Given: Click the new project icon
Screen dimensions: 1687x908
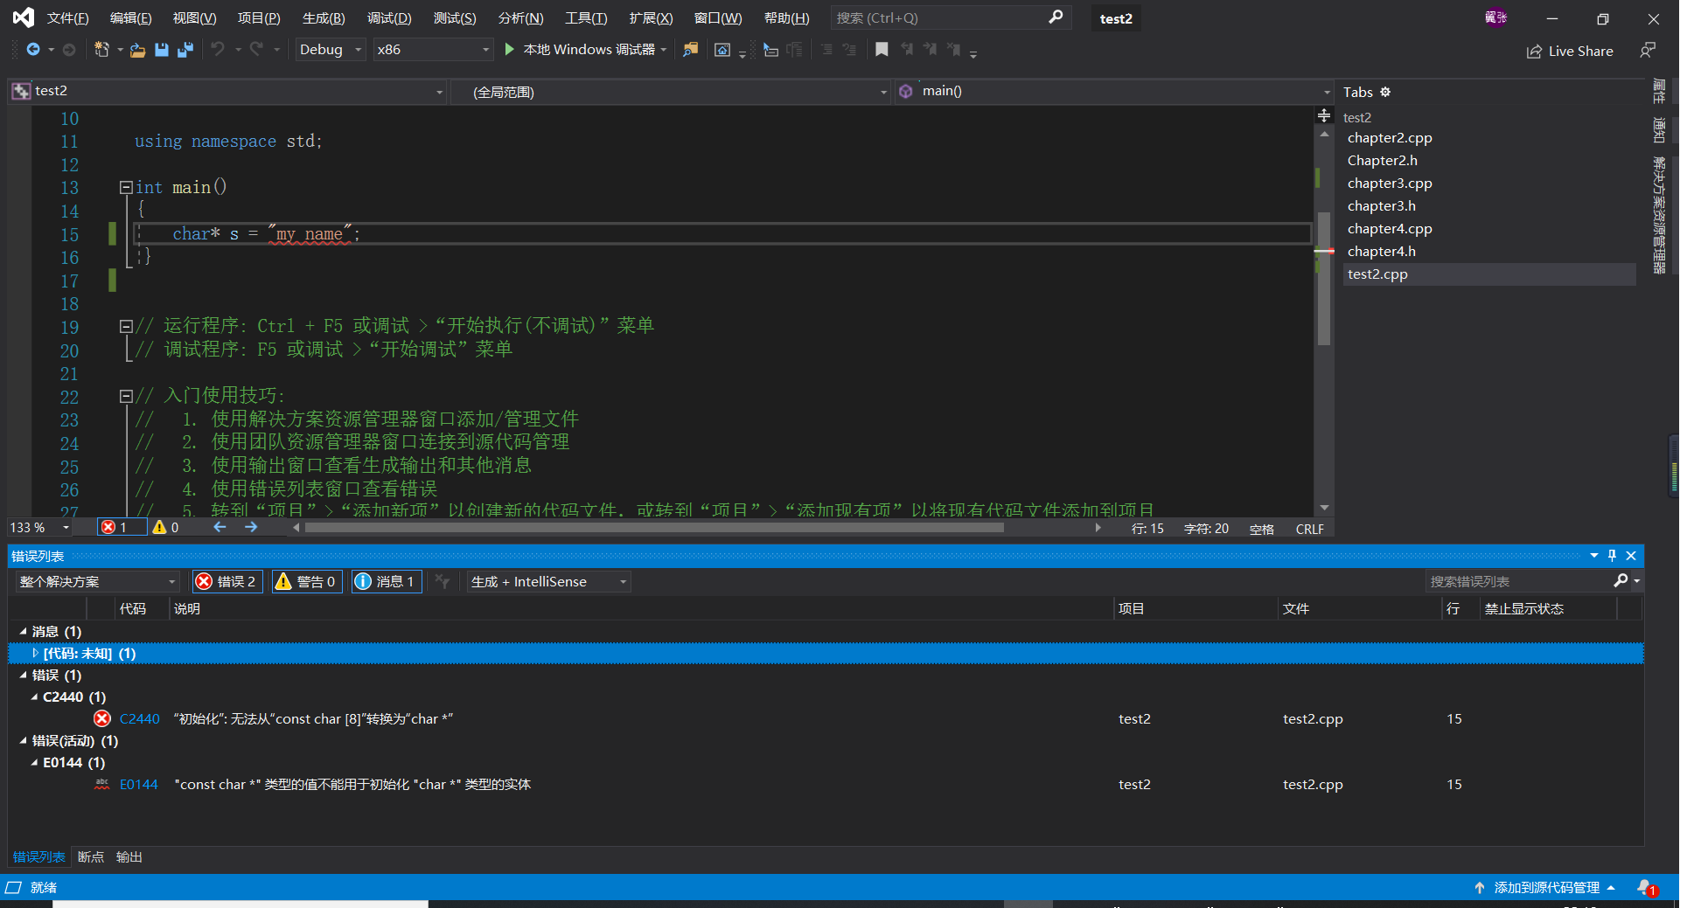Looking at the screenshot, I should (x=101, y=50).
